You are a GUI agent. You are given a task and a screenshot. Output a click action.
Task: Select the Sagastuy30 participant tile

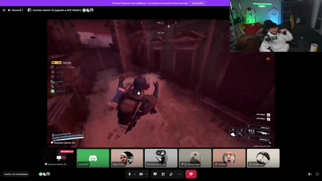click(127, 158)
